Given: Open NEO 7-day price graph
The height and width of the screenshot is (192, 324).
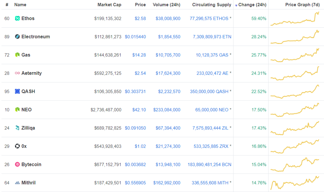Looking at the screenshot, I should click(x=295, y=110).
